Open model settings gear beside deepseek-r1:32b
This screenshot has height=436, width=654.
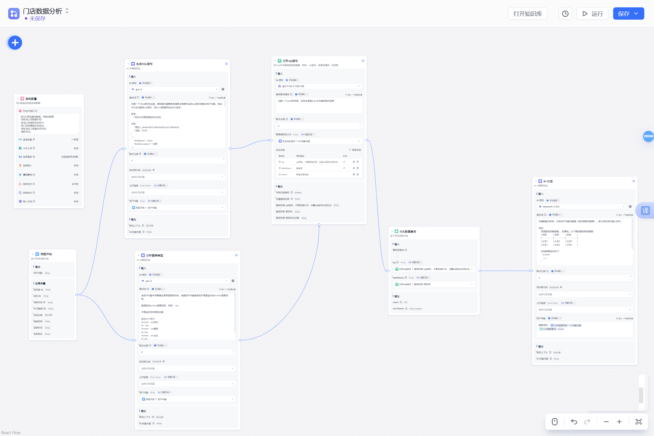630,207
